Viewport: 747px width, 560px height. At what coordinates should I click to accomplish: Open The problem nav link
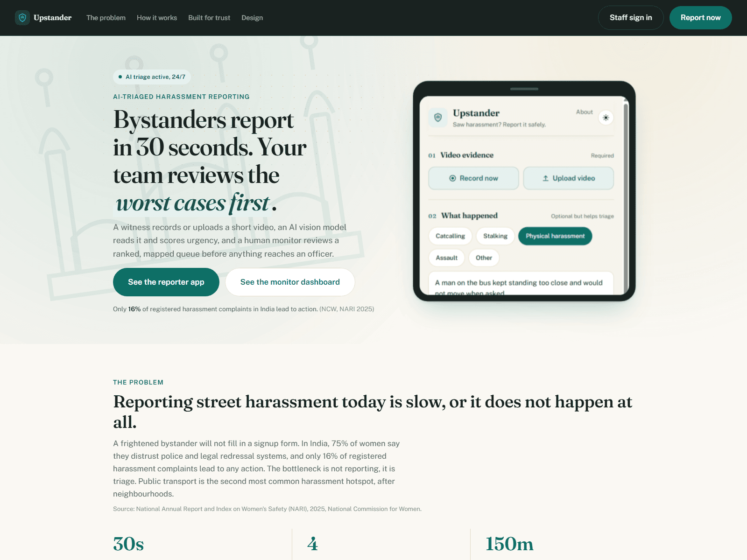click(x=106, y=18)
